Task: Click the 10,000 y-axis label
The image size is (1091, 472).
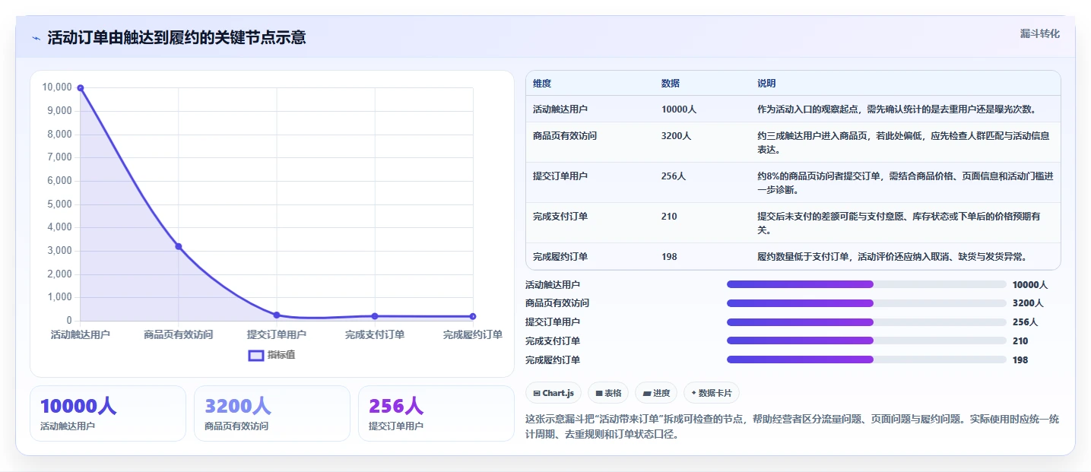Action: (x=57, y=87)
